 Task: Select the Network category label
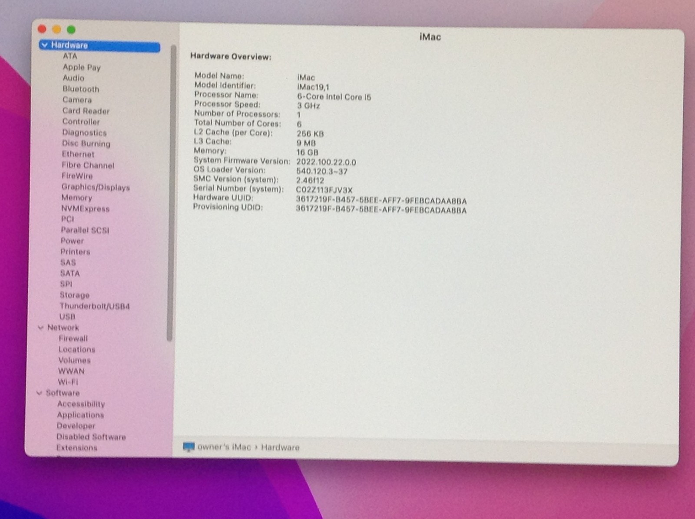coord(63,328)
